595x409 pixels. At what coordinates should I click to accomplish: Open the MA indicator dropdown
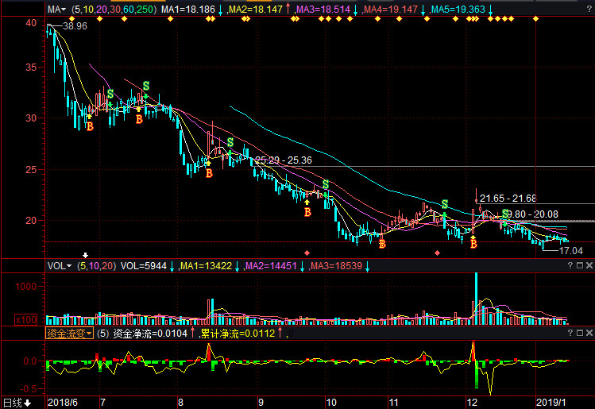(56, 10)
